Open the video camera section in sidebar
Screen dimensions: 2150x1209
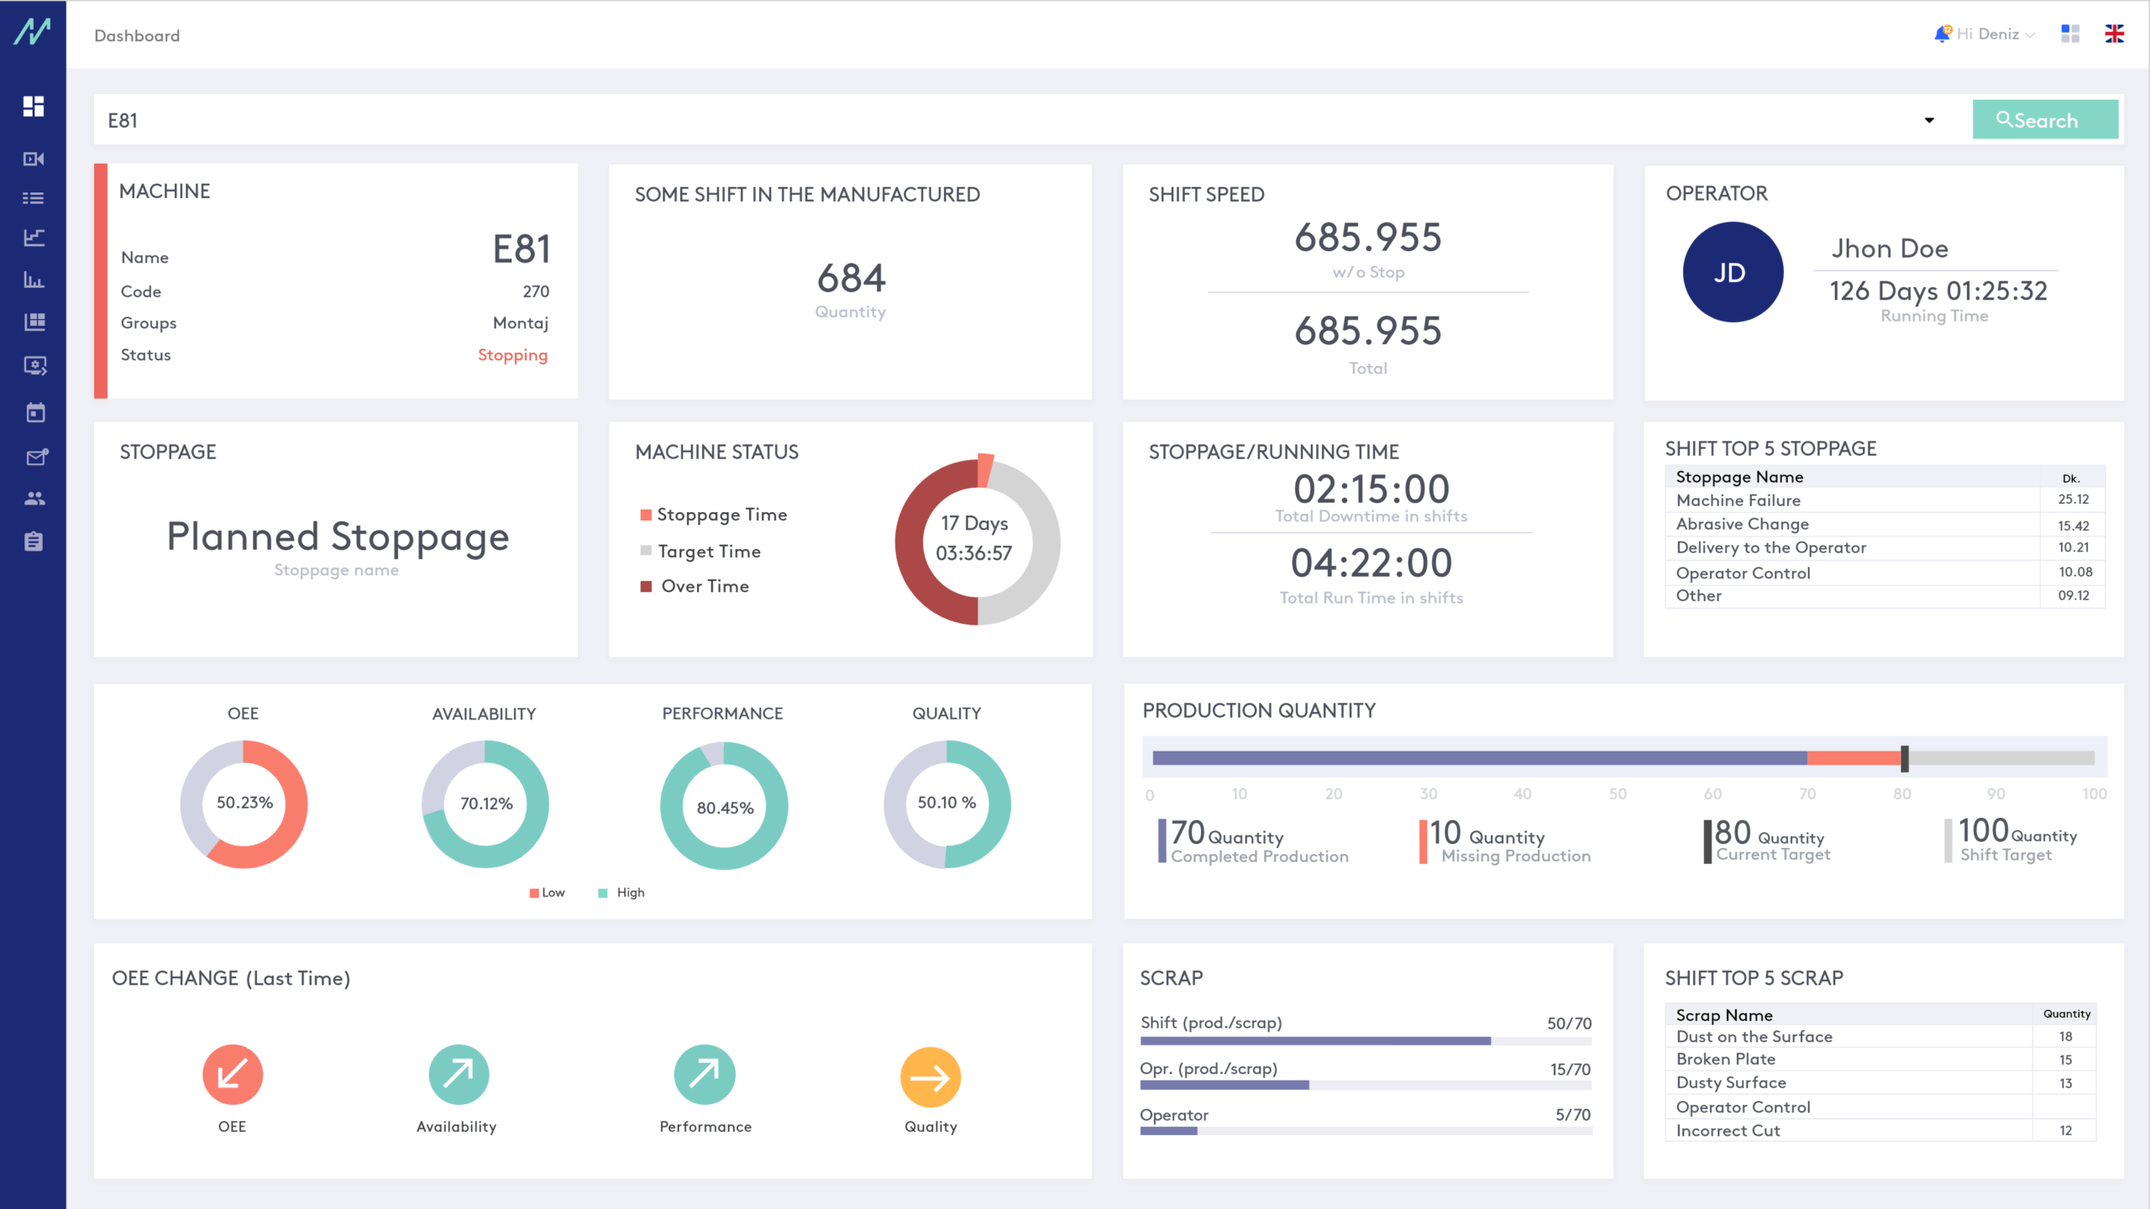coord(34,159)
